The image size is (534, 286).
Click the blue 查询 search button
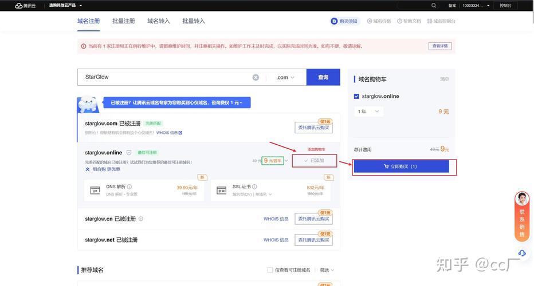[x=323, y=77]
